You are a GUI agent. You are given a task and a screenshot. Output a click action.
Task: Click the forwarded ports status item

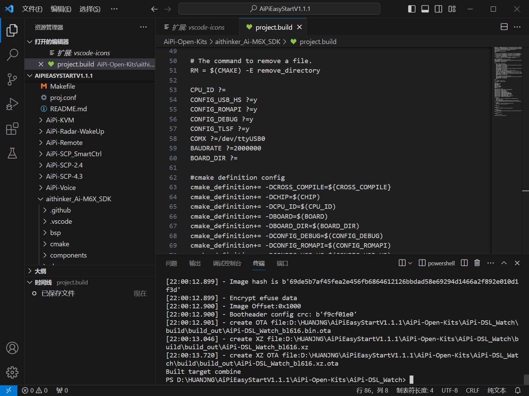pyautogui.click(x=62, y=391)
